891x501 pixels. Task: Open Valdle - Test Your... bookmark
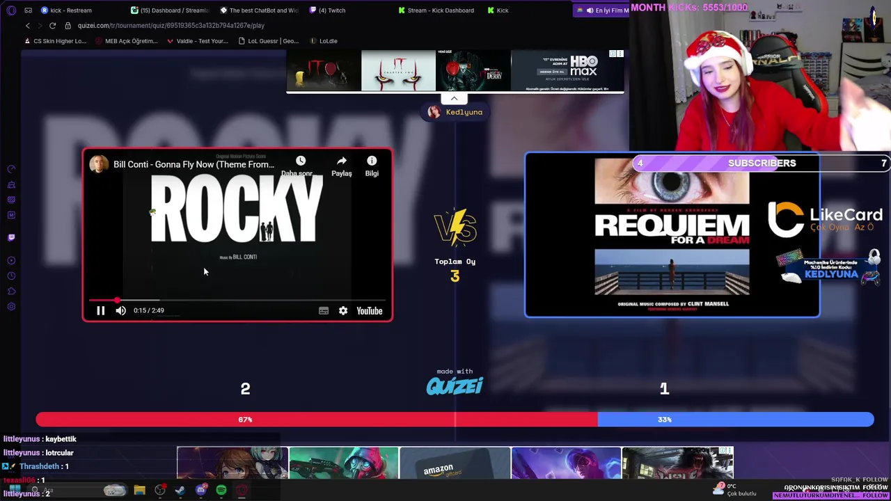tap(197, 41)
